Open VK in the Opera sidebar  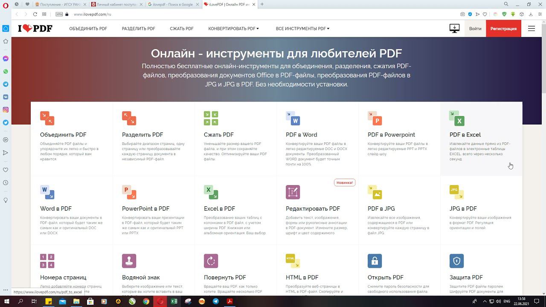coord(6,97)
